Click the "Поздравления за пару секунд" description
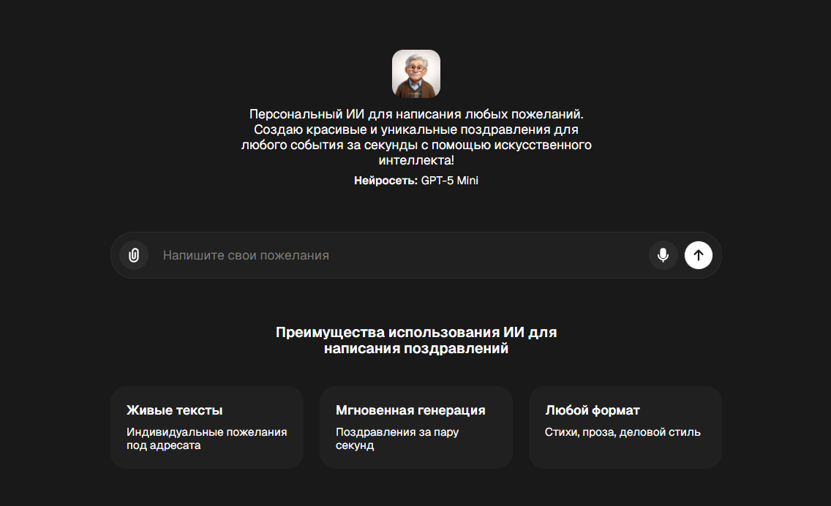 pos(397,439)
